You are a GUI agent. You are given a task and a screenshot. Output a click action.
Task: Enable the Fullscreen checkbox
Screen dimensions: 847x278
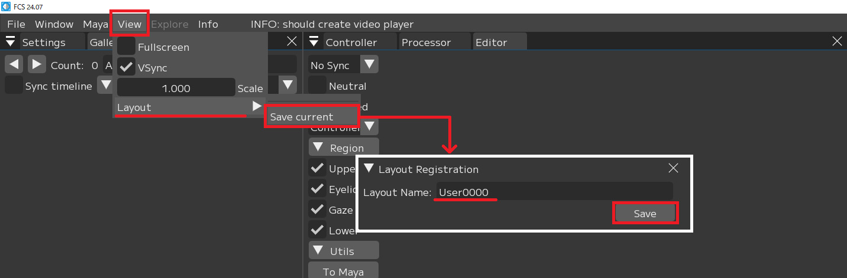pos(126,47)
